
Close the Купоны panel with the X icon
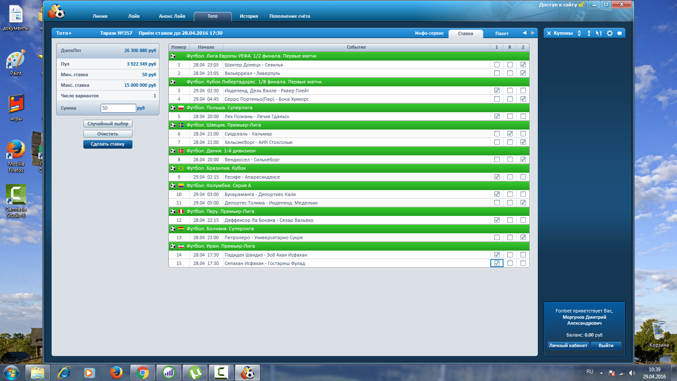click(549, 33)
